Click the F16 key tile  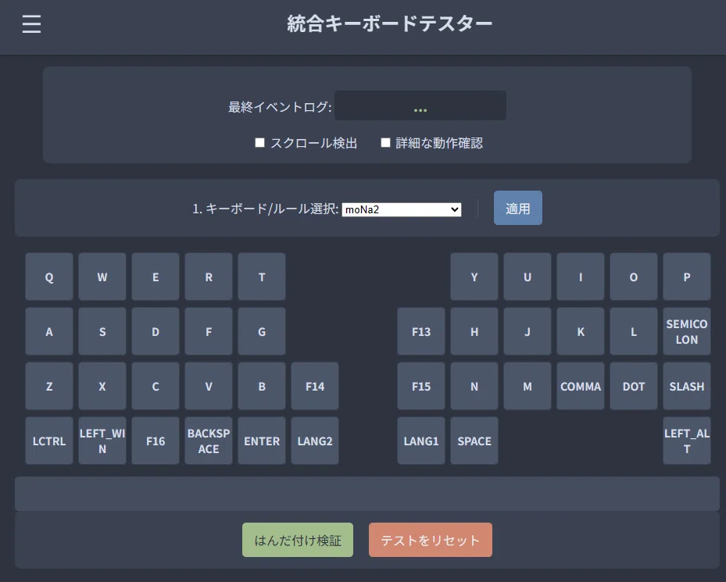(x=155, y=441)
